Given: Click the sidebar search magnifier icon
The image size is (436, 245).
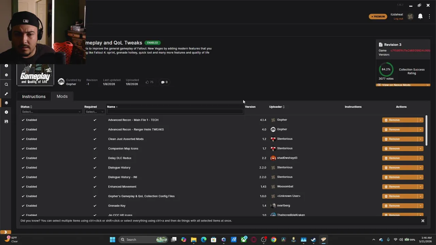Looking at the screenshot, I should coord(6,84).
